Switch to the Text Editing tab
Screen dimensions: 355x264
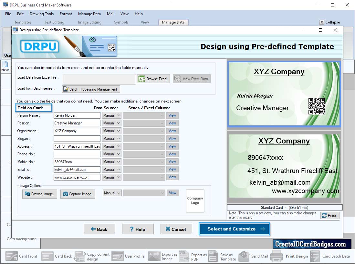[x=54, y=22]
